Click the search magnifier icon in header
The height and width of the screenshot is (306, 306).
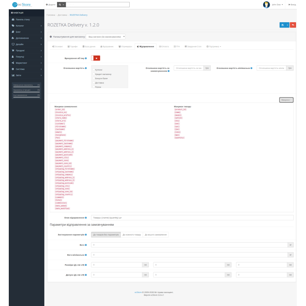(60, 5)
